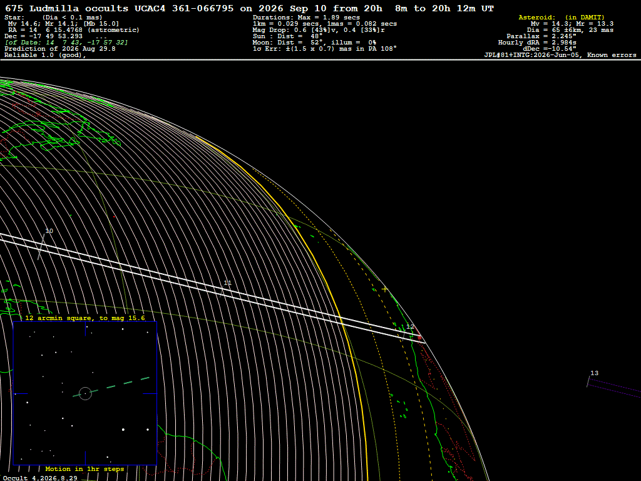This screenshot has width=641, height=481.
Task: Click the yellow plus cross marker
Action: [384, 289]
